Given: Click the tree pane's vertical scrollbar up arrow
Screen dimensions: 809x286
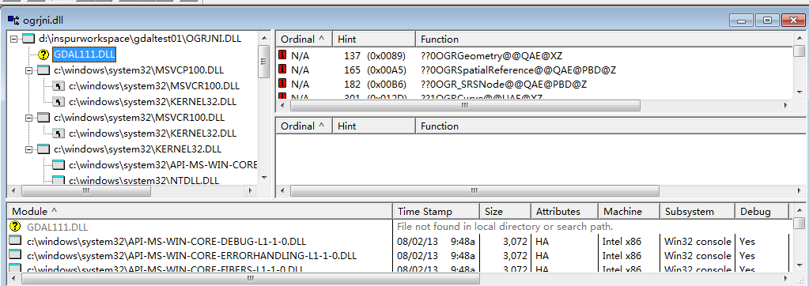Looking at the screenshot, I should tap(264, 38).
